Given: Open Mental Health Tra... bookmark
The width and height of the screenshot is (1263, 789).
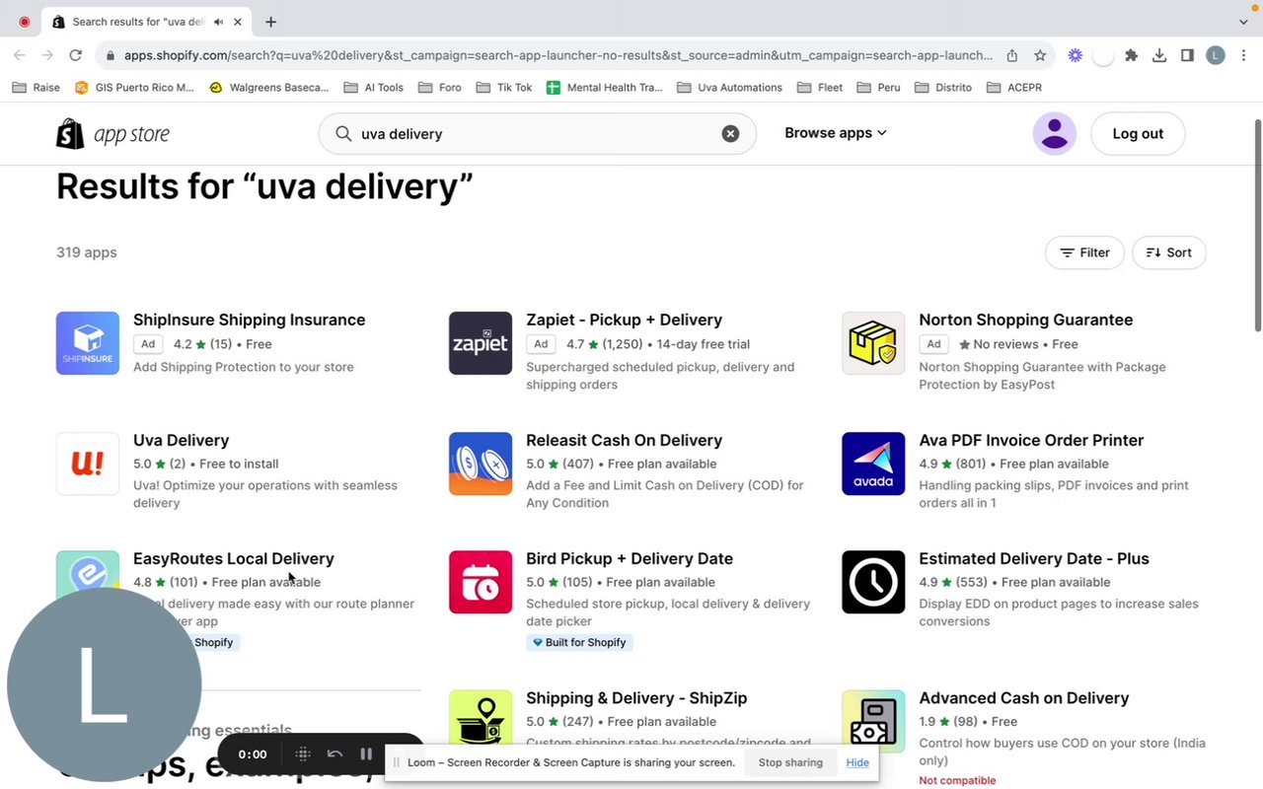Looking at the screenshot, I should [x=604, y=87].
